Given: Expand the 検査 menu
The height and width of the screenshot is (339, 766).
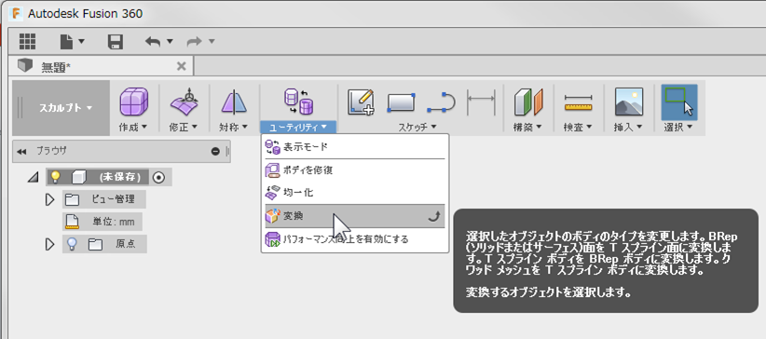Looking at the screenshot, I should (x=579, y=127).
